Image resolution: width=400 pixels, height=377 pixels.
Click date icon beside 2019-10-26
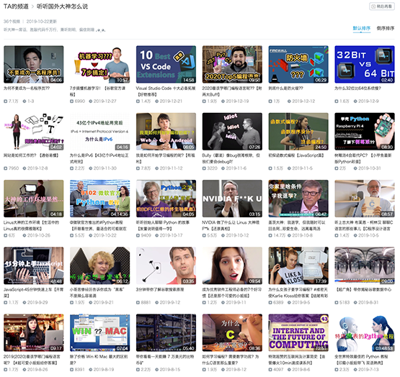tap(25, 236)
